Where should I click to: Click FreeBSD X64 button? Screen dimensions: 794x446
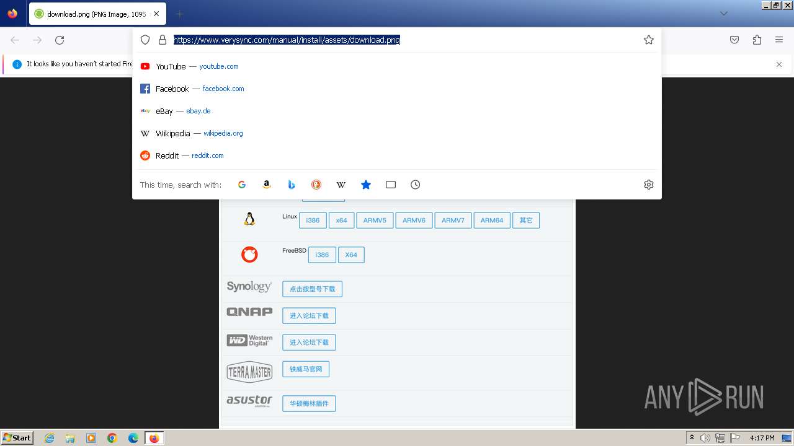pos(351,255)
